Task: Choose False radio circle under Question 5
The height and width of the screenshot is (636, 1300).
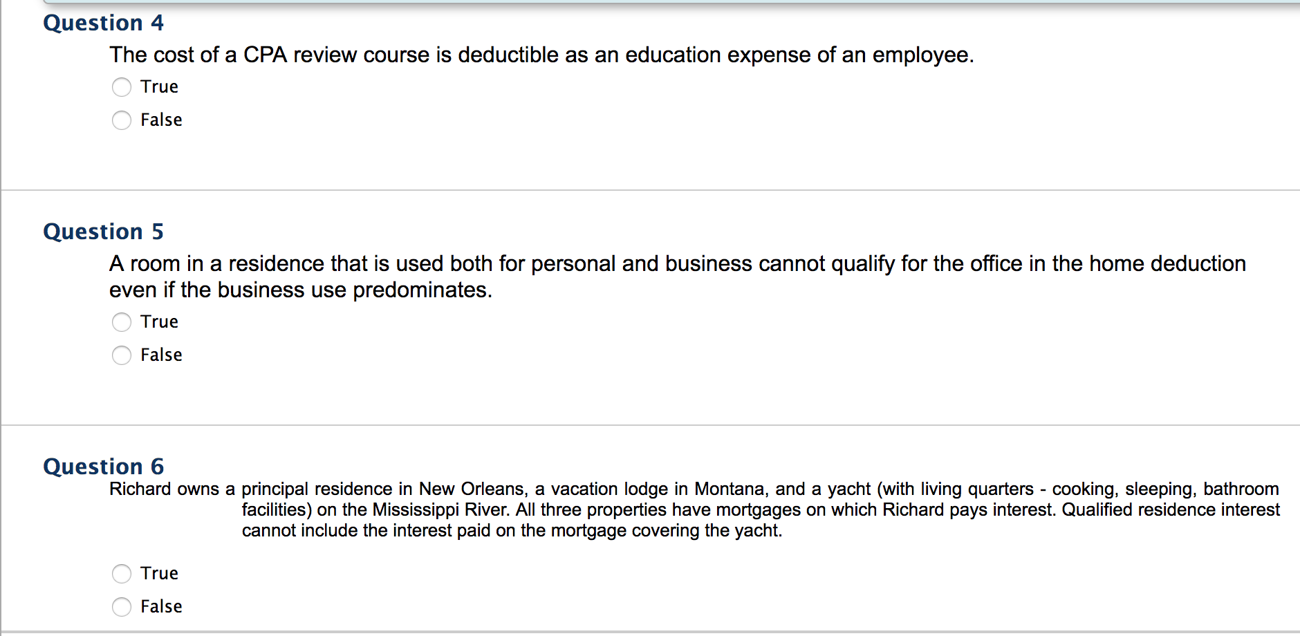Action: 122,355
